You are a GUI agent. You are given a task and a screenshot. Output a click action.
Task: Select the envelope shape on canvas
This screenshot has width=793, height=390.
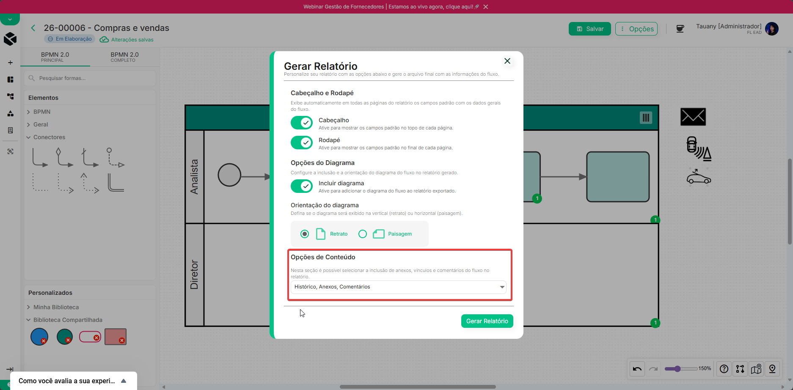pos(693,117)
